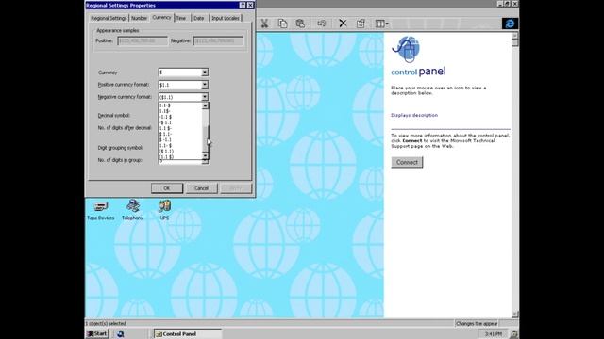This screenshot has height=339, width=604.
Task: Select the Currency tab
Action: [161, 17]
